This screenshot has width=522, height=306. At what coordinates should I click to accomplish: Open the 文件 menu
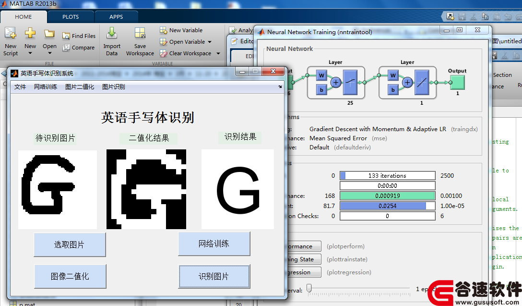coord(20,87)
